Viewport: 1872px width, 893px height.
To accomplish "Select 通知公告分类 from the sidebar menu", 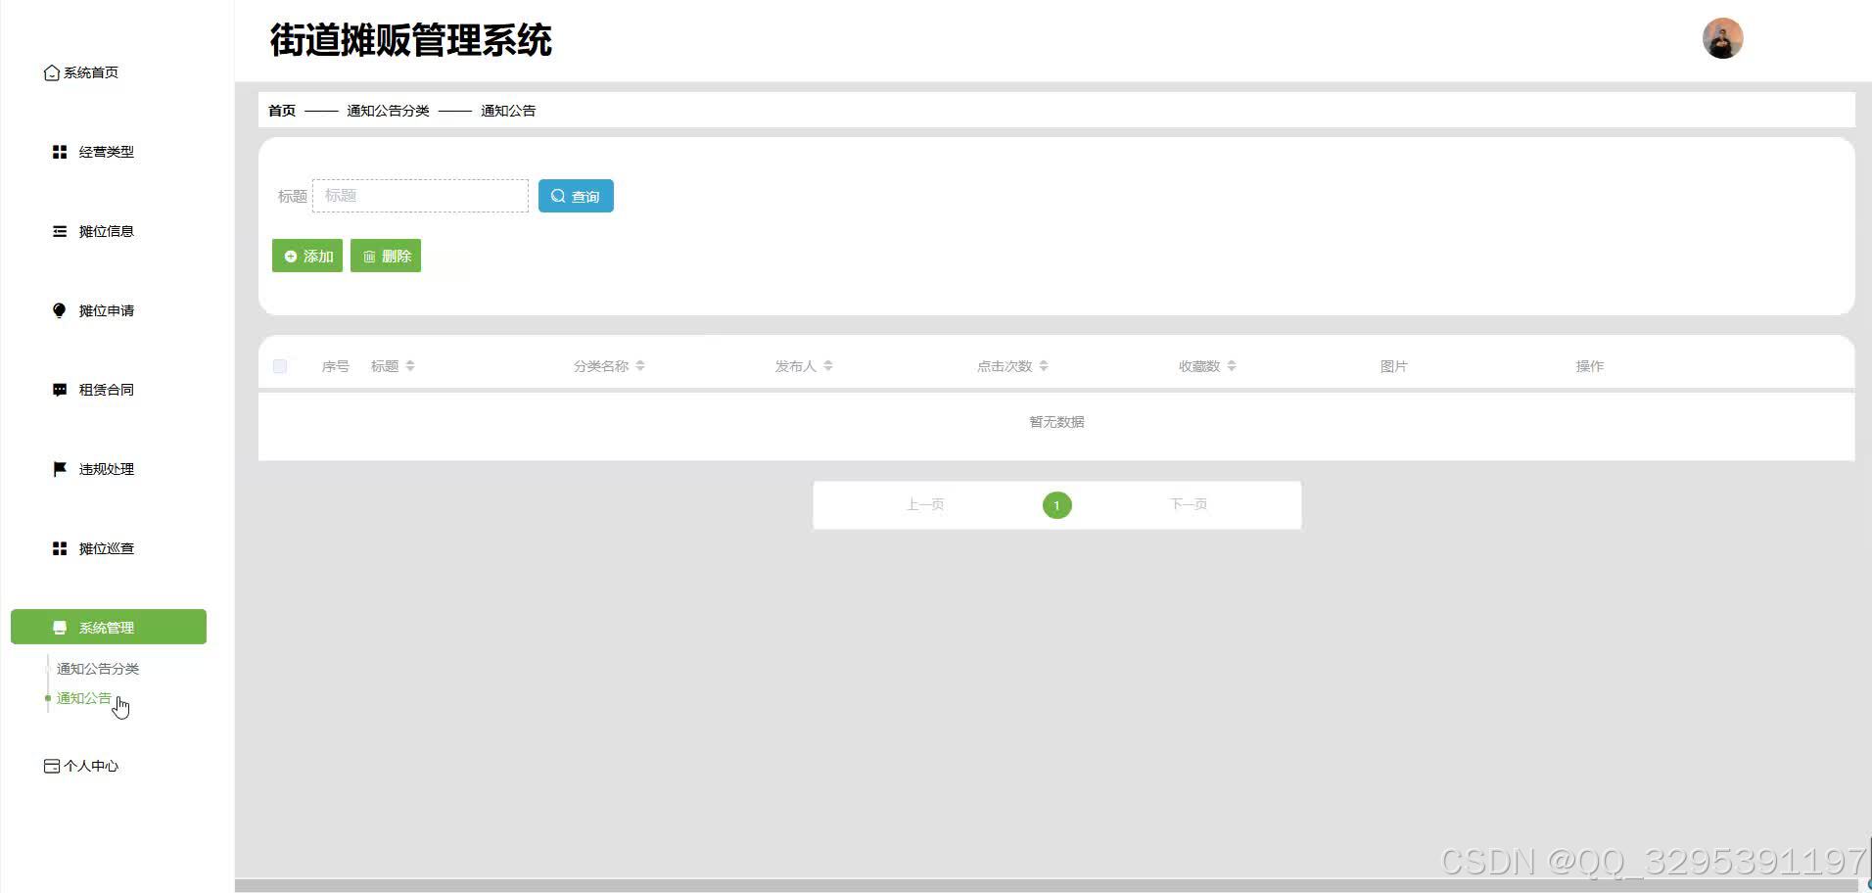I will click(x=98, y=669).
